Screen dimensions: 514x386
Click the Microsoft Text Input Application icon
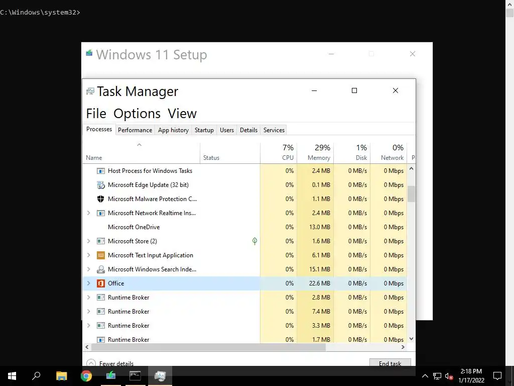[100, 255]
